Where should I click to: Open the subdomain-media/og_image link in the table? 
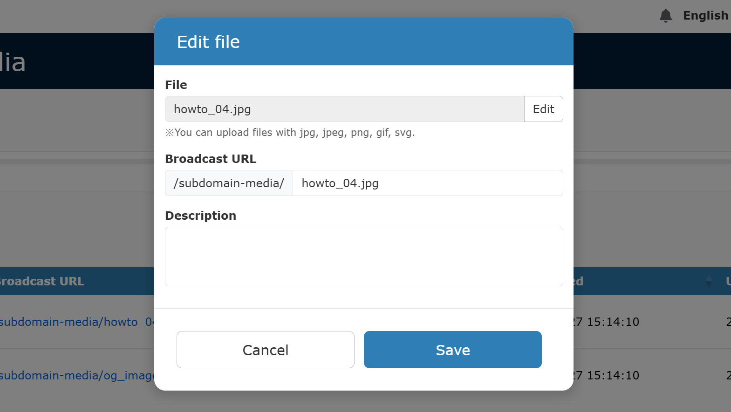(x=77, y=375)
